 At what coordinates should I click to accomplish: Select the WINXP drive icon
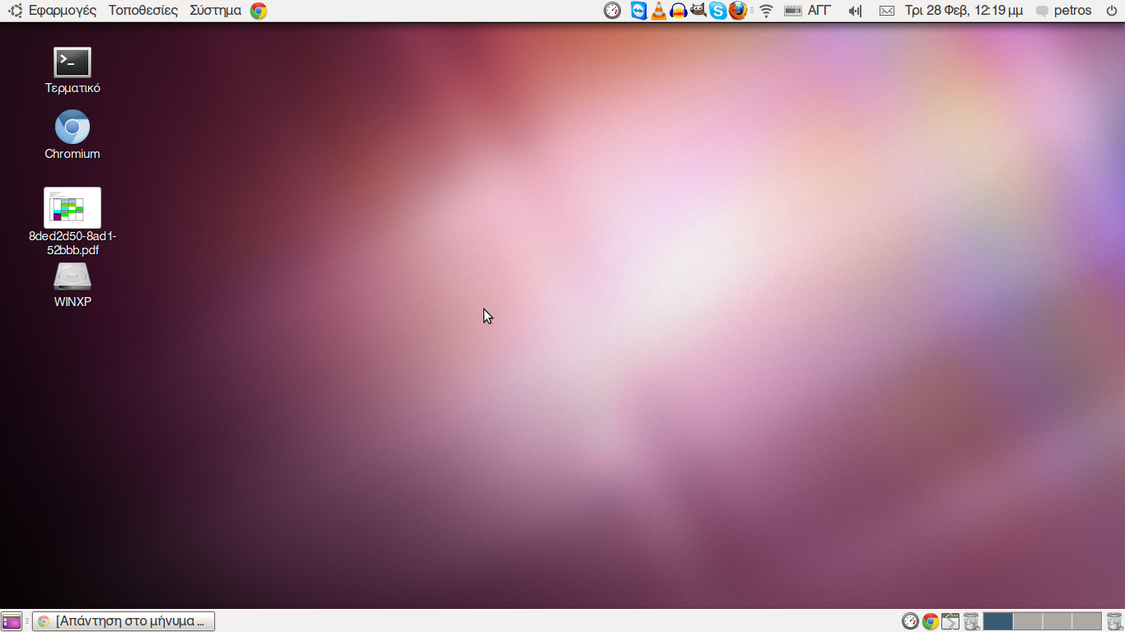pos(72,285)
